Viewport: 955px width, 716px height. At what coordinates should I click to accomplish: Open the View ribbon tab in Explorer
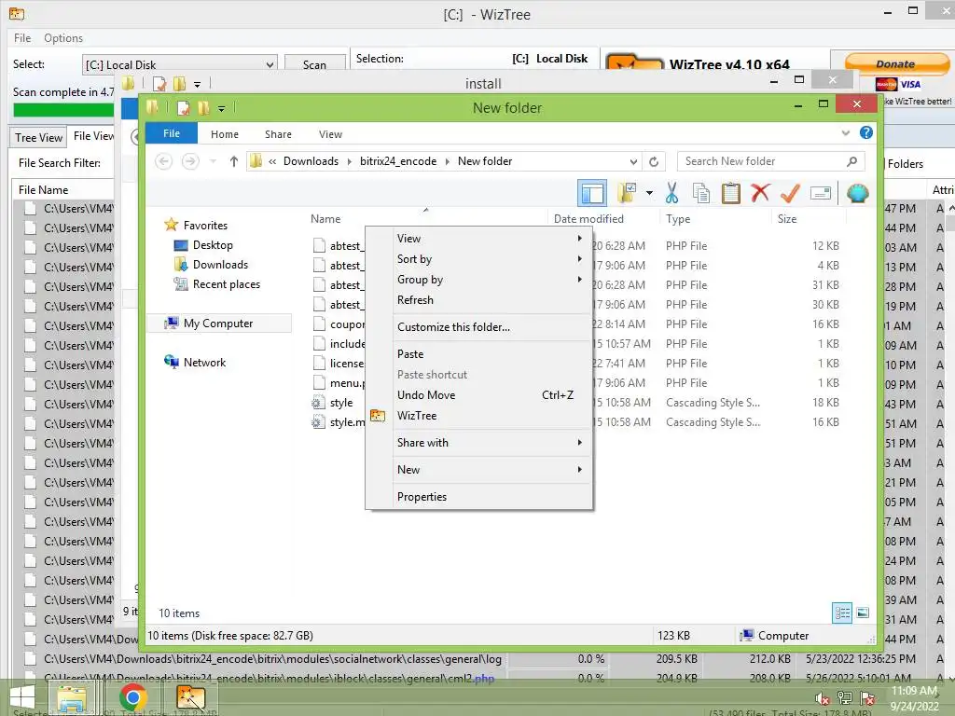pos(330,134)
